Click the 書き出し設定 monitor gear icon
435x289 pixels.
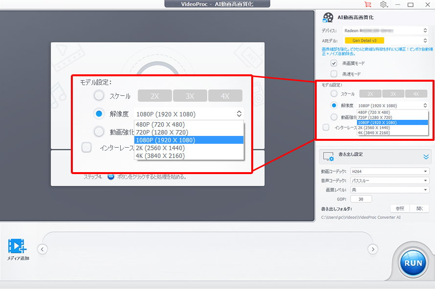click(x=328, y=156)
